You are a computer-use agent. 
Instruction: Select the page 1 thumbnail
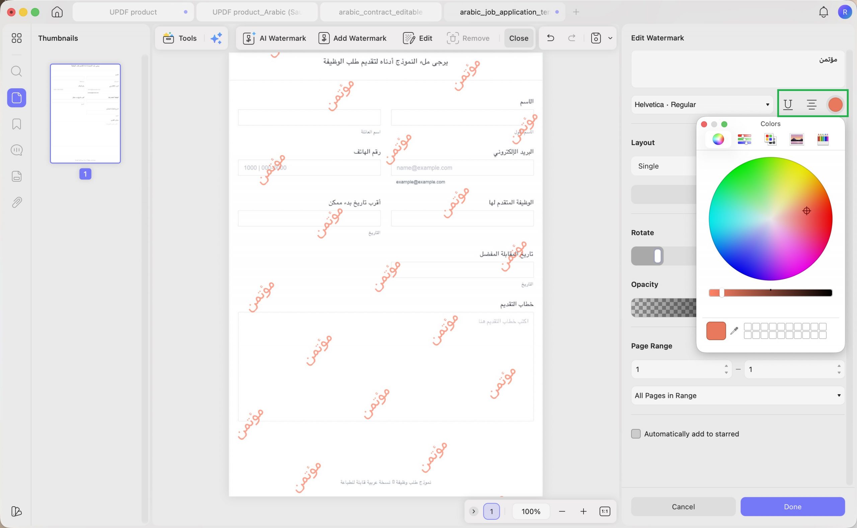[x=85, y=113]
